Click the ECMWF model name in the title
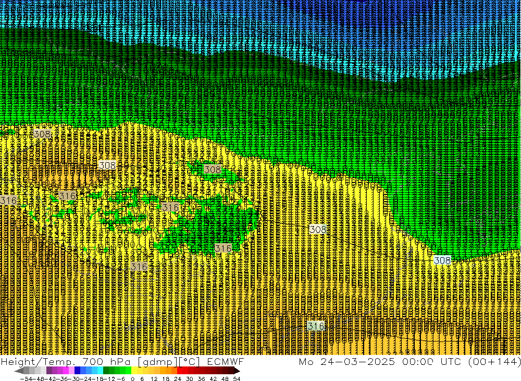 [x=226, y=361]
